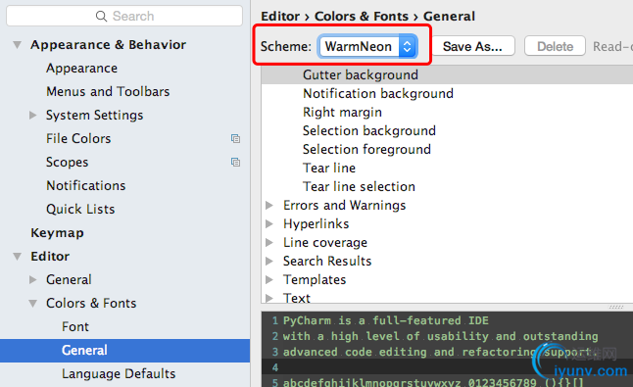Select the Gutter background item
Image resolution: width=633 pixels, height=387 pixels.
[447, 74]
